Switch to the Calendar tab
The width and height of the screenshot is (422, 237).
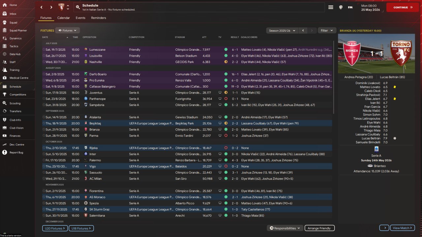click(x=64, y=18)
